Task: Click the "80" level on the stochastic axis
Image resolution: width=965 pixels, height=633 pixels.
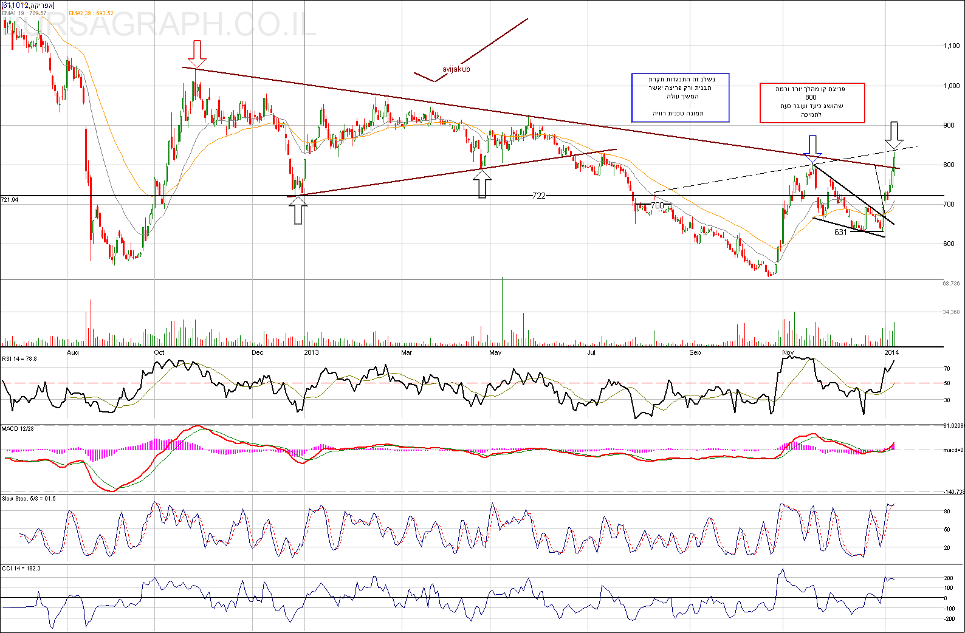Action: [947, 512]
